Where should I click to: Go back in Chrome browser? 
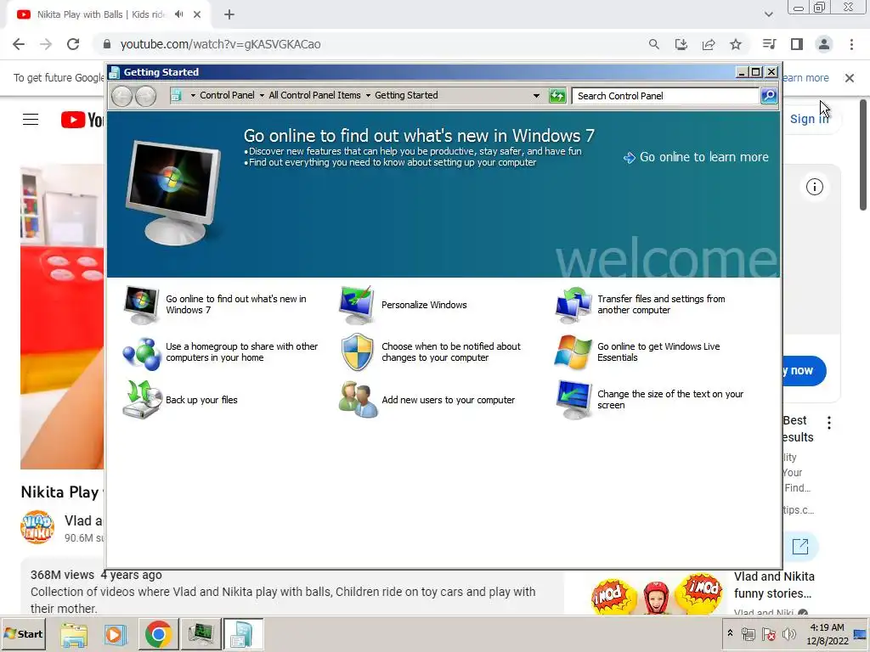pos(19,44)
